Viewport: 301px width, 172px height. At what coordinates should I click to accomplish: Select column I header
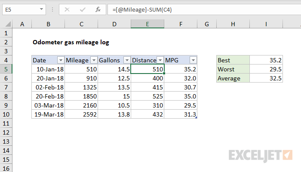266,24
